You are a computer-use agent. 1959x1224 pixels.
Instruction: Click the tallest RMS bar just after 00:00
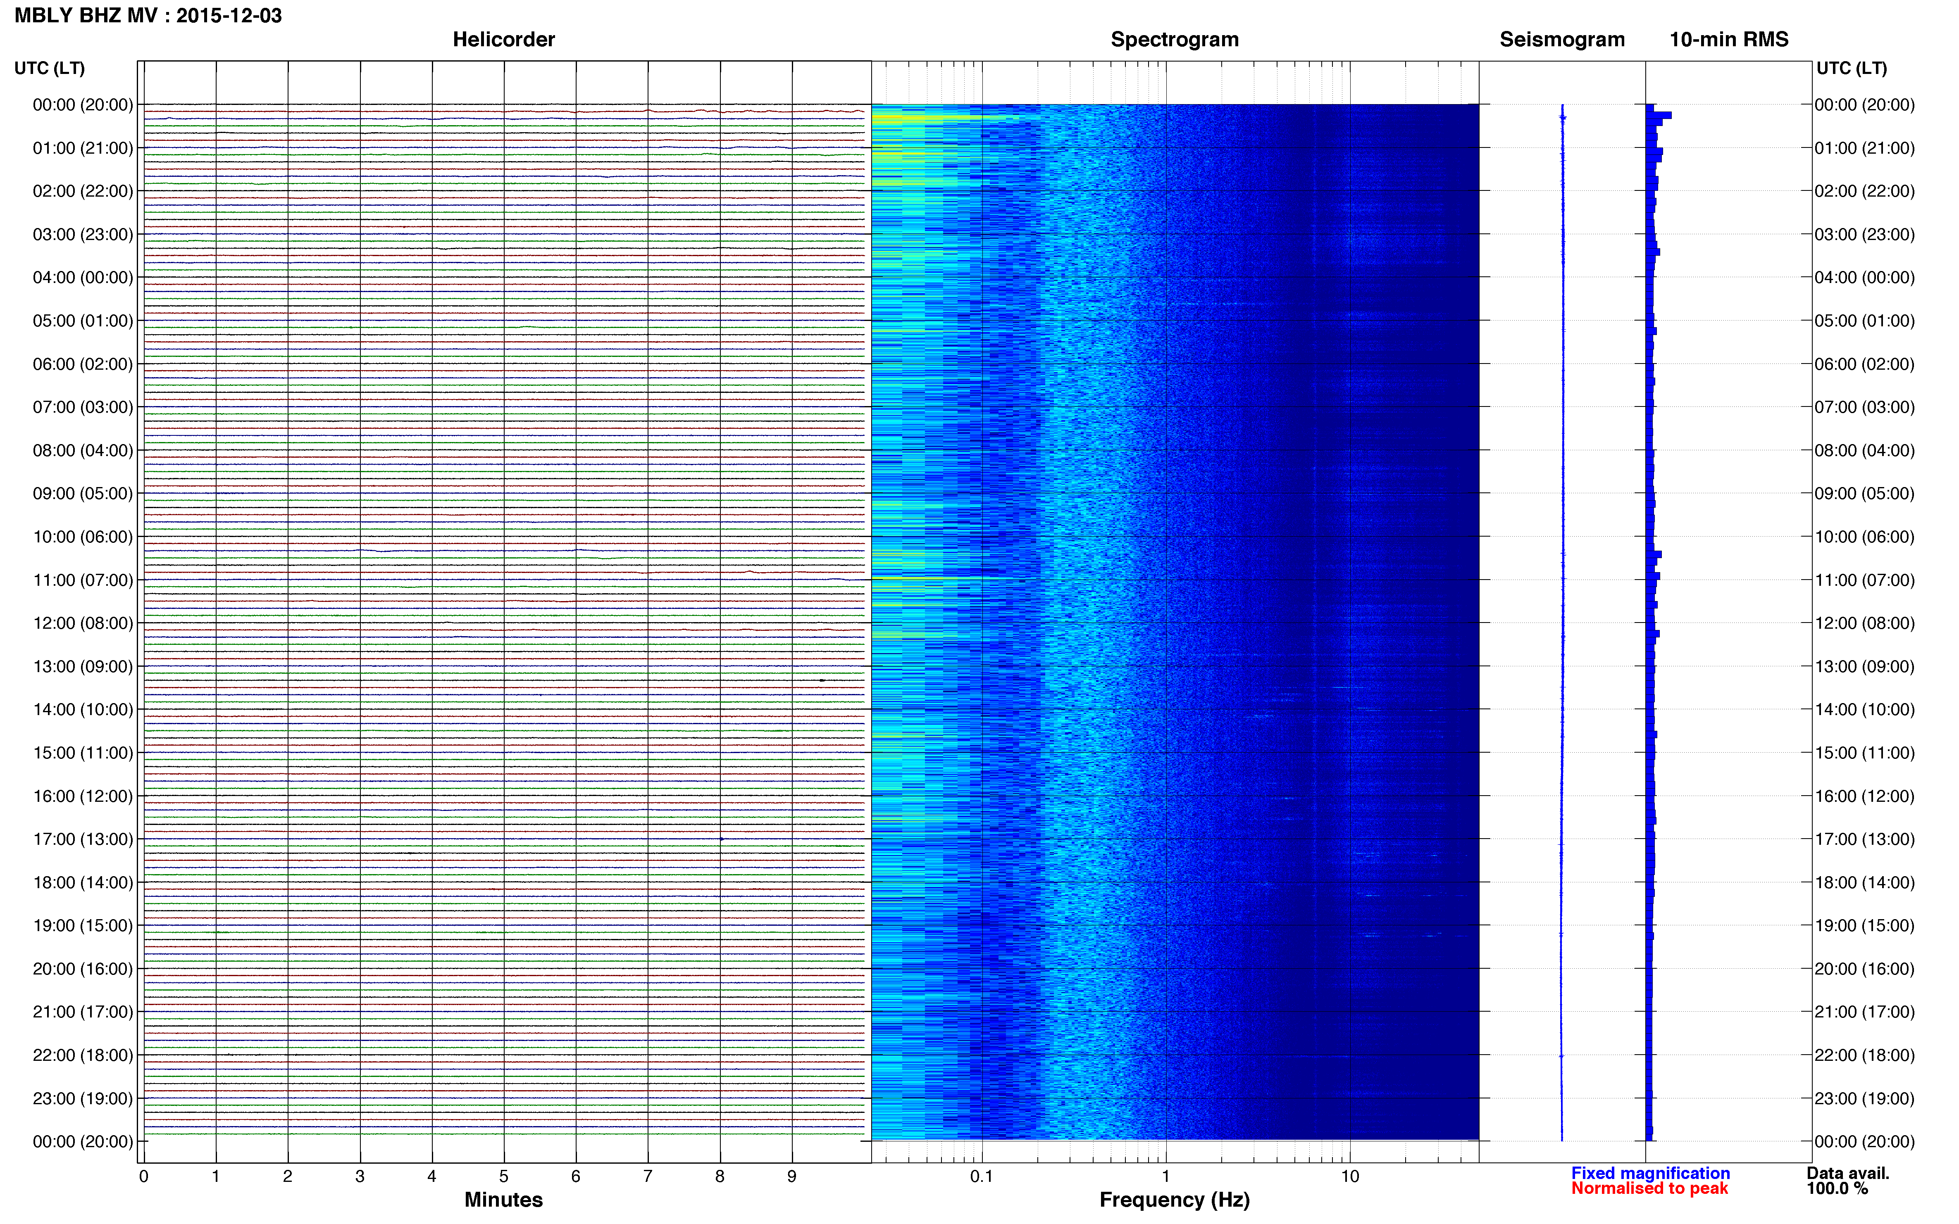point(1659,115)
